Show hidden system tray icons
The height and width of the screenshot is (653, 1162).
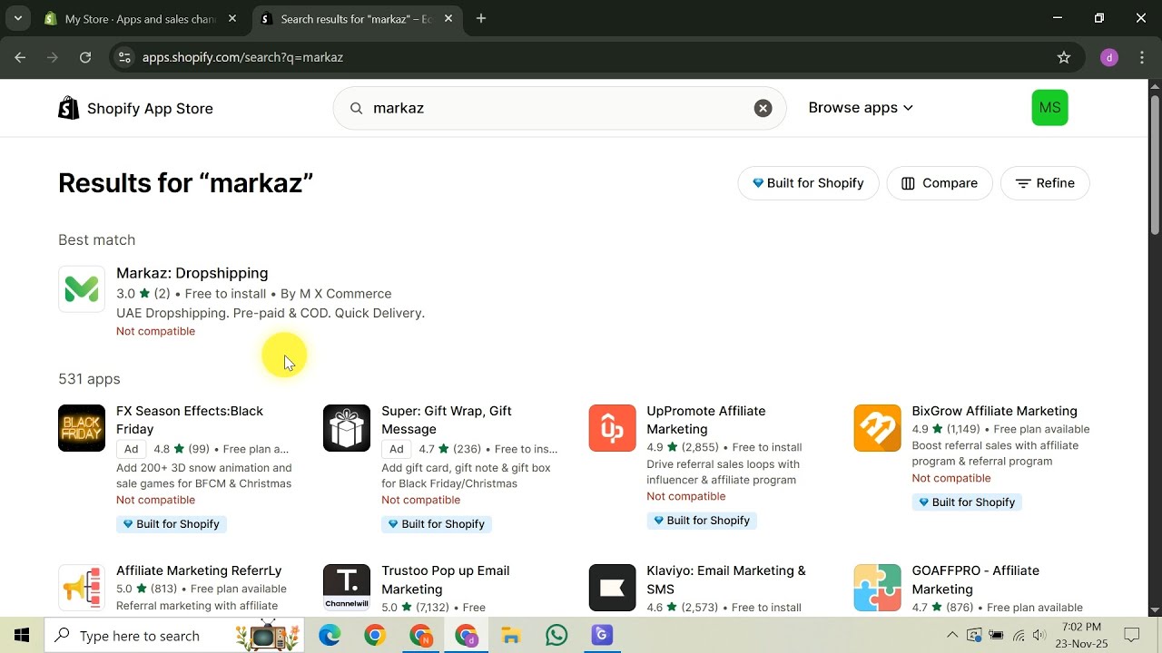pos(952,635)
